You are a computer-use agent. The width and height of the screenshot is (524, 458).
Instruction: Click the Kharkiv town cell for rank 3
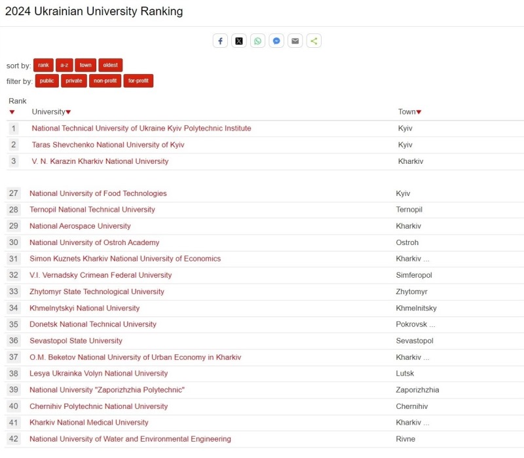[411, 161]
